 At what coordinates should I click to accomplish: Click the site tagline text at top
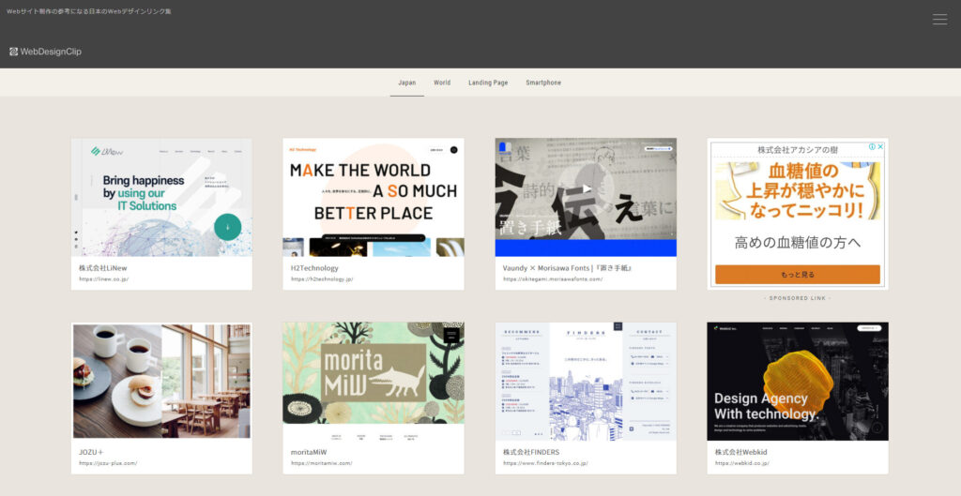click(89, 11)
